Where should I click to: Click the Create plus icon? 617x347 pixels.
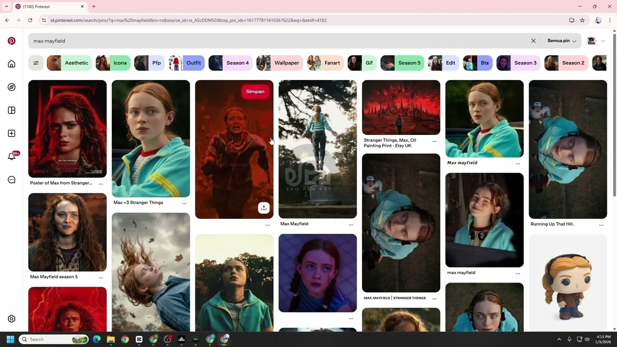pyautogui.click(x=12, y=133)
